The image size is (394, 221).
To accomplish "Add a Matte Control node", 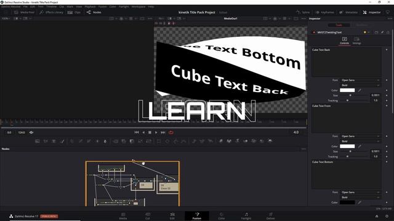I will [132, 141].
